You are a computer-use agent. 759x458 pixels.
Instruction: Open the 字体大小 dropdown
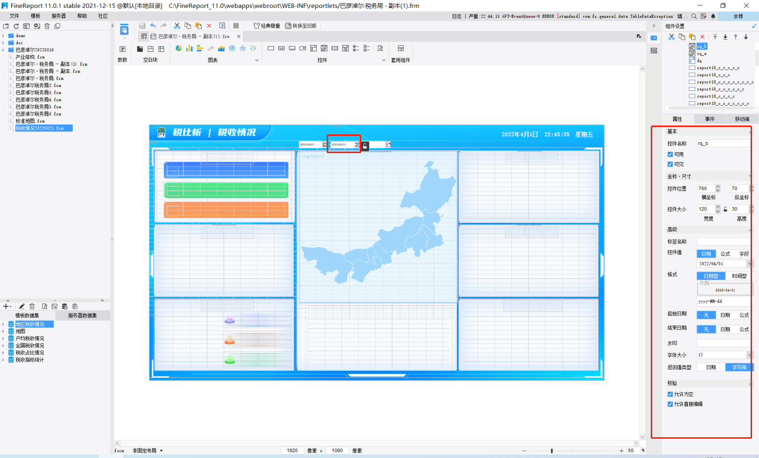(750, 355)
